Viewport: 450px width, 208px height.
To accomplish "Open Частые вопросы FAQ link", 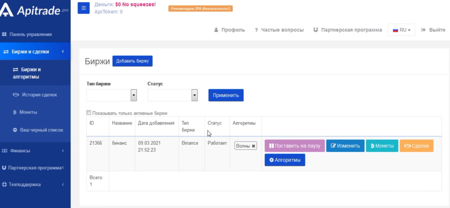I will click(279, 30).
